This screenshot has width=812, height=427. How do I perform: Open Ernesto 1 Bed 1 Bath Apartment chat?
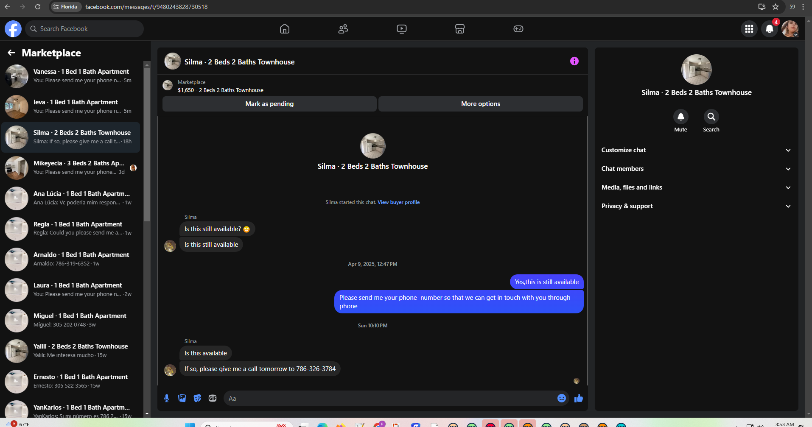71,382
